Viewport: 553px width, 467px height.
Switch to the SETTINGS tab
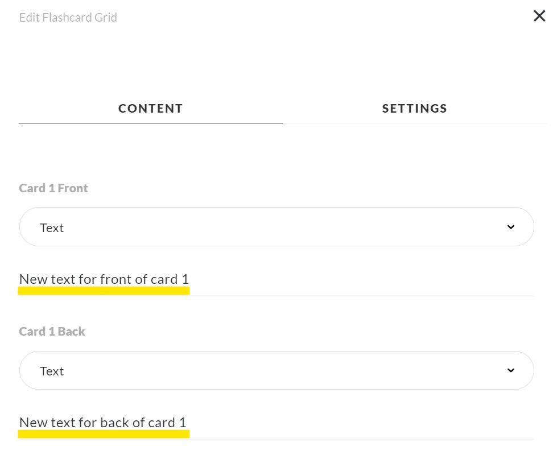pos(414,108)
